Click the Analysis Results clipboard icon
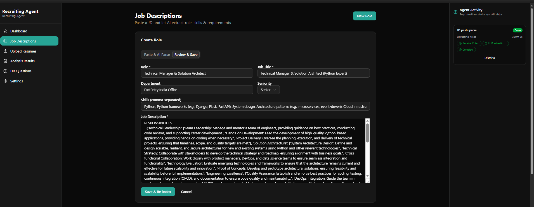534x207 pixels. coord(5,61)
